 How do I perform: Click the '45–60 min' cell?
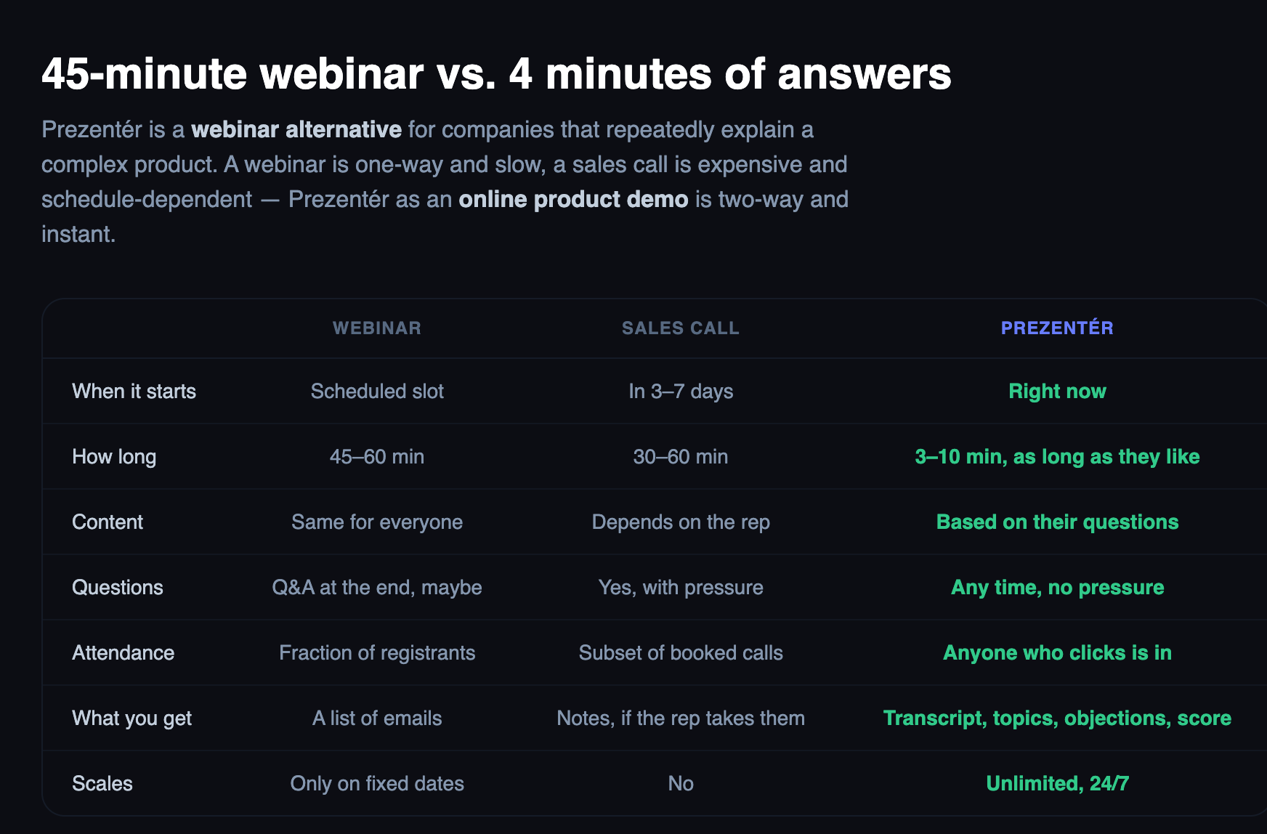point(377,456)
